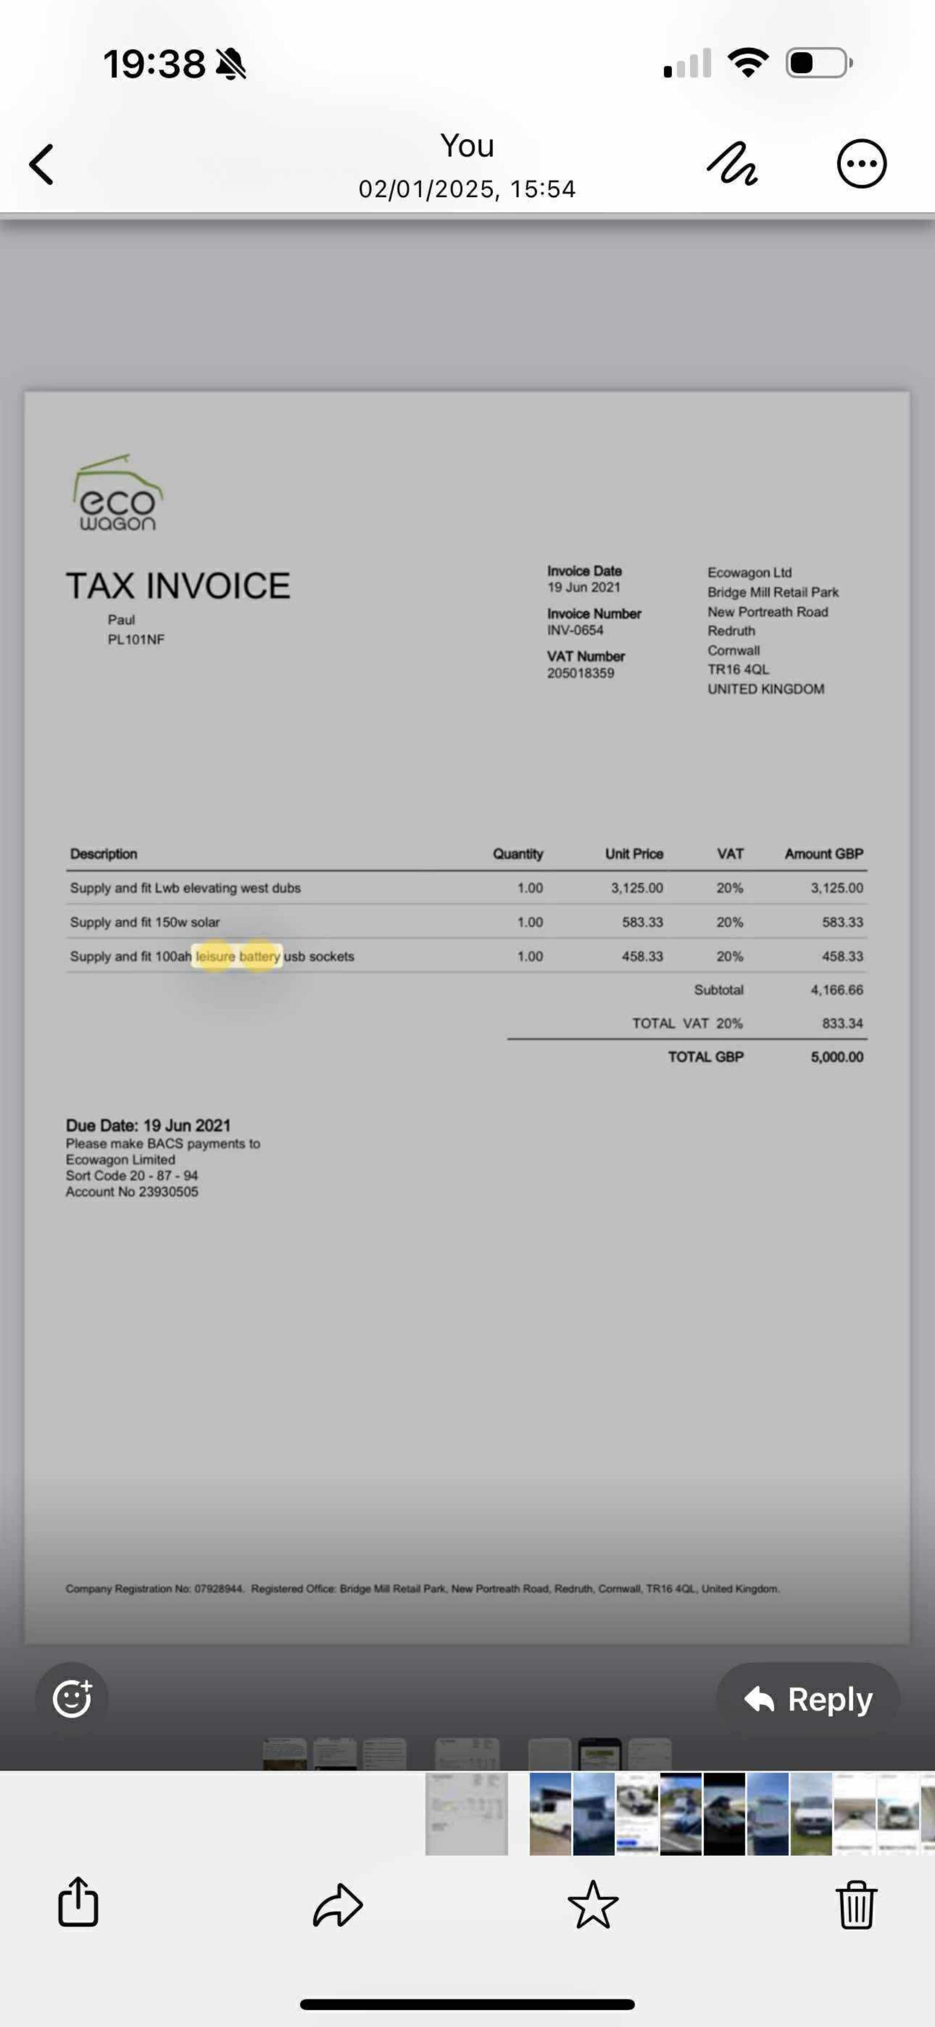Forward this image with the arrow icon

point(337,1905)
